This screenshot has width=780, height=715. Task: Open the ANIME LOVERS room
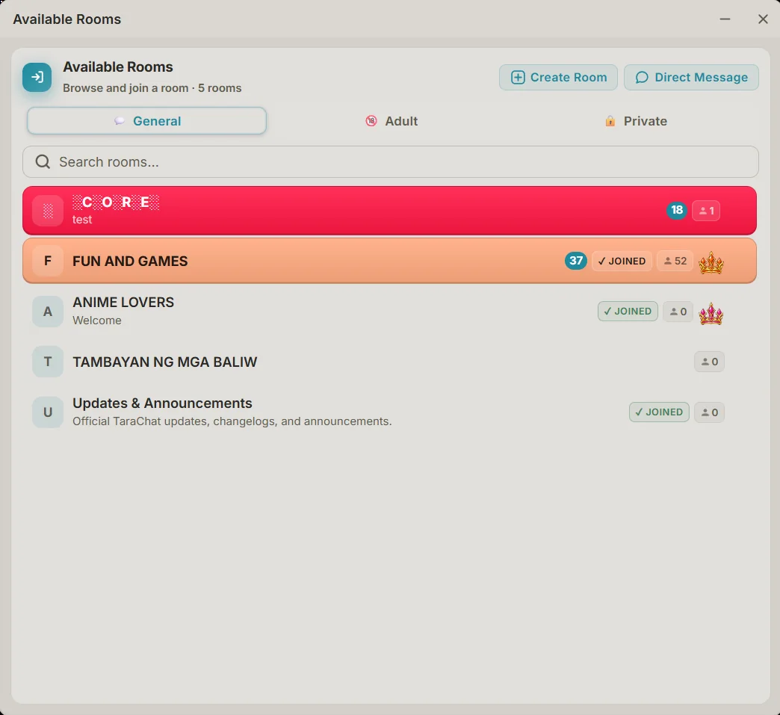click(x=389, y=311)
